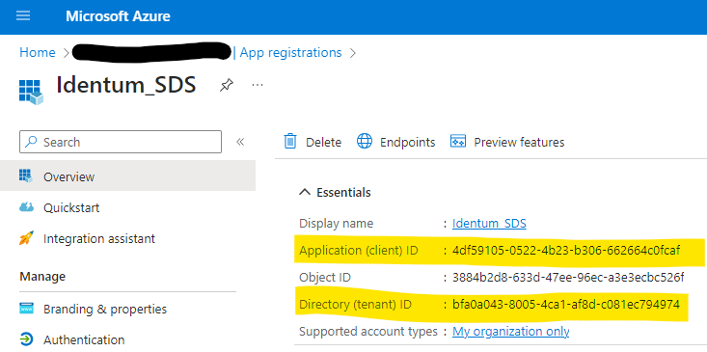The height and width of the screenshot is (352, 707).
Task: Pin Identum_SDS to dashboard
Action: (227, 84)
